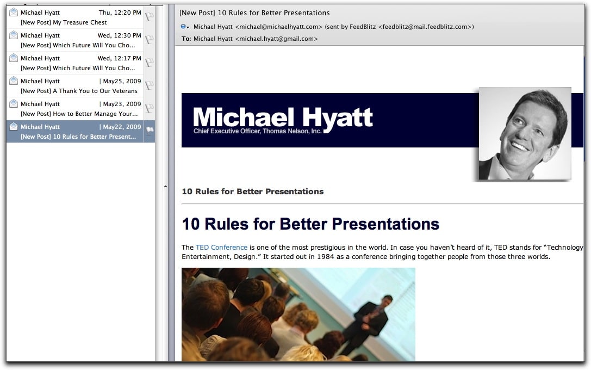
Task: Select the Wed 12:30 PM Which Future email
Action: [76, 40]
